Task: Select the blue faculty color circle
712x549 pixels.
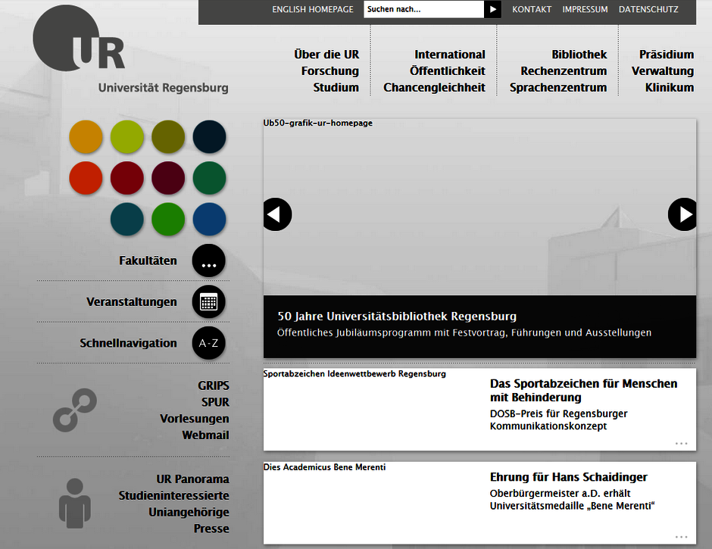Action: tap(209, 219)
